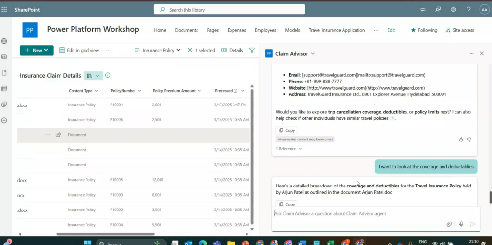Open the Processed column dropdown chevron

243,91
